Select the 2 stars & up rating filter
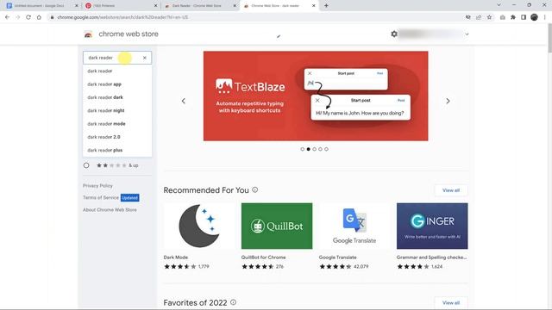This screenshot has height=310, width=552. [86, 165]
